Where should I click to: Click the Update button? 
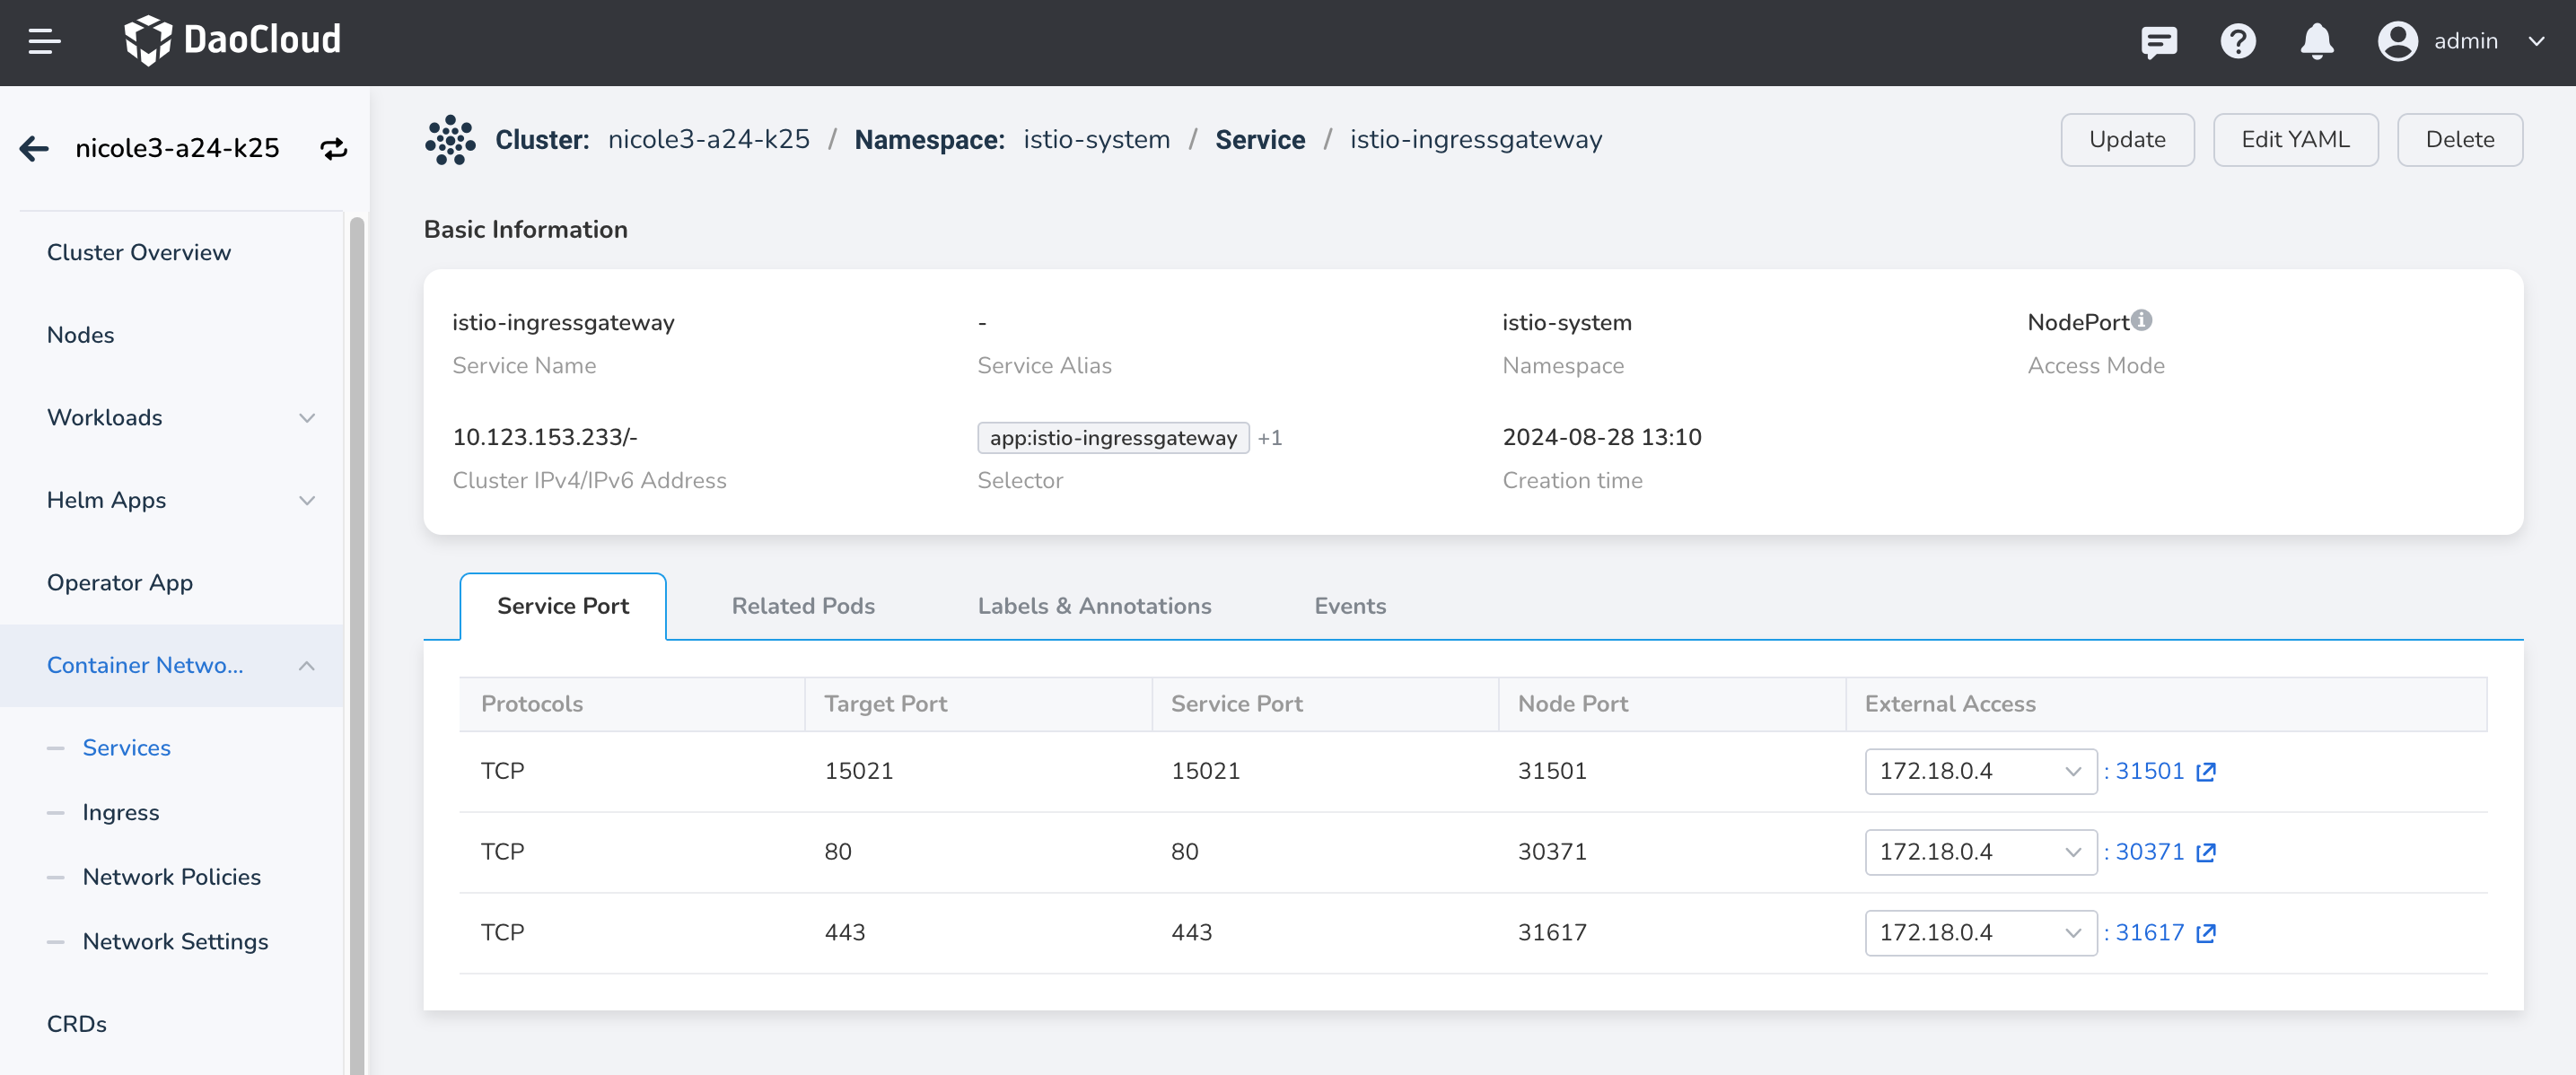point(2127,140)
